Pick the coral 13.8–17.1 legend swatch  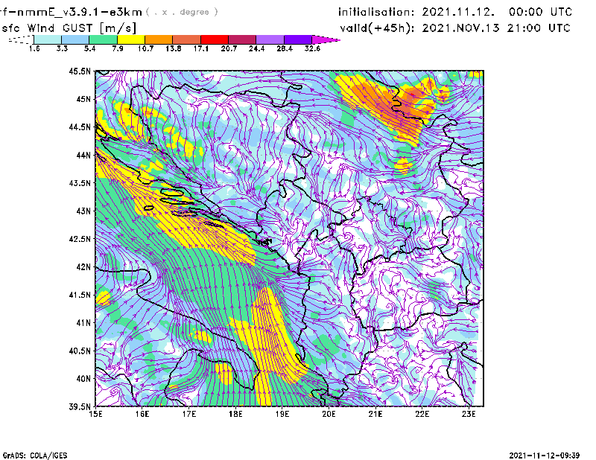point(187,39)
